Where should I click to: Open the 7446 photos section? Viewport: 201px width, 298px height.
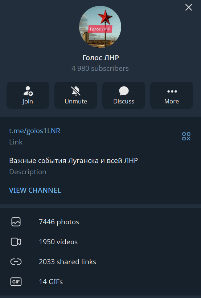(100, 222)
